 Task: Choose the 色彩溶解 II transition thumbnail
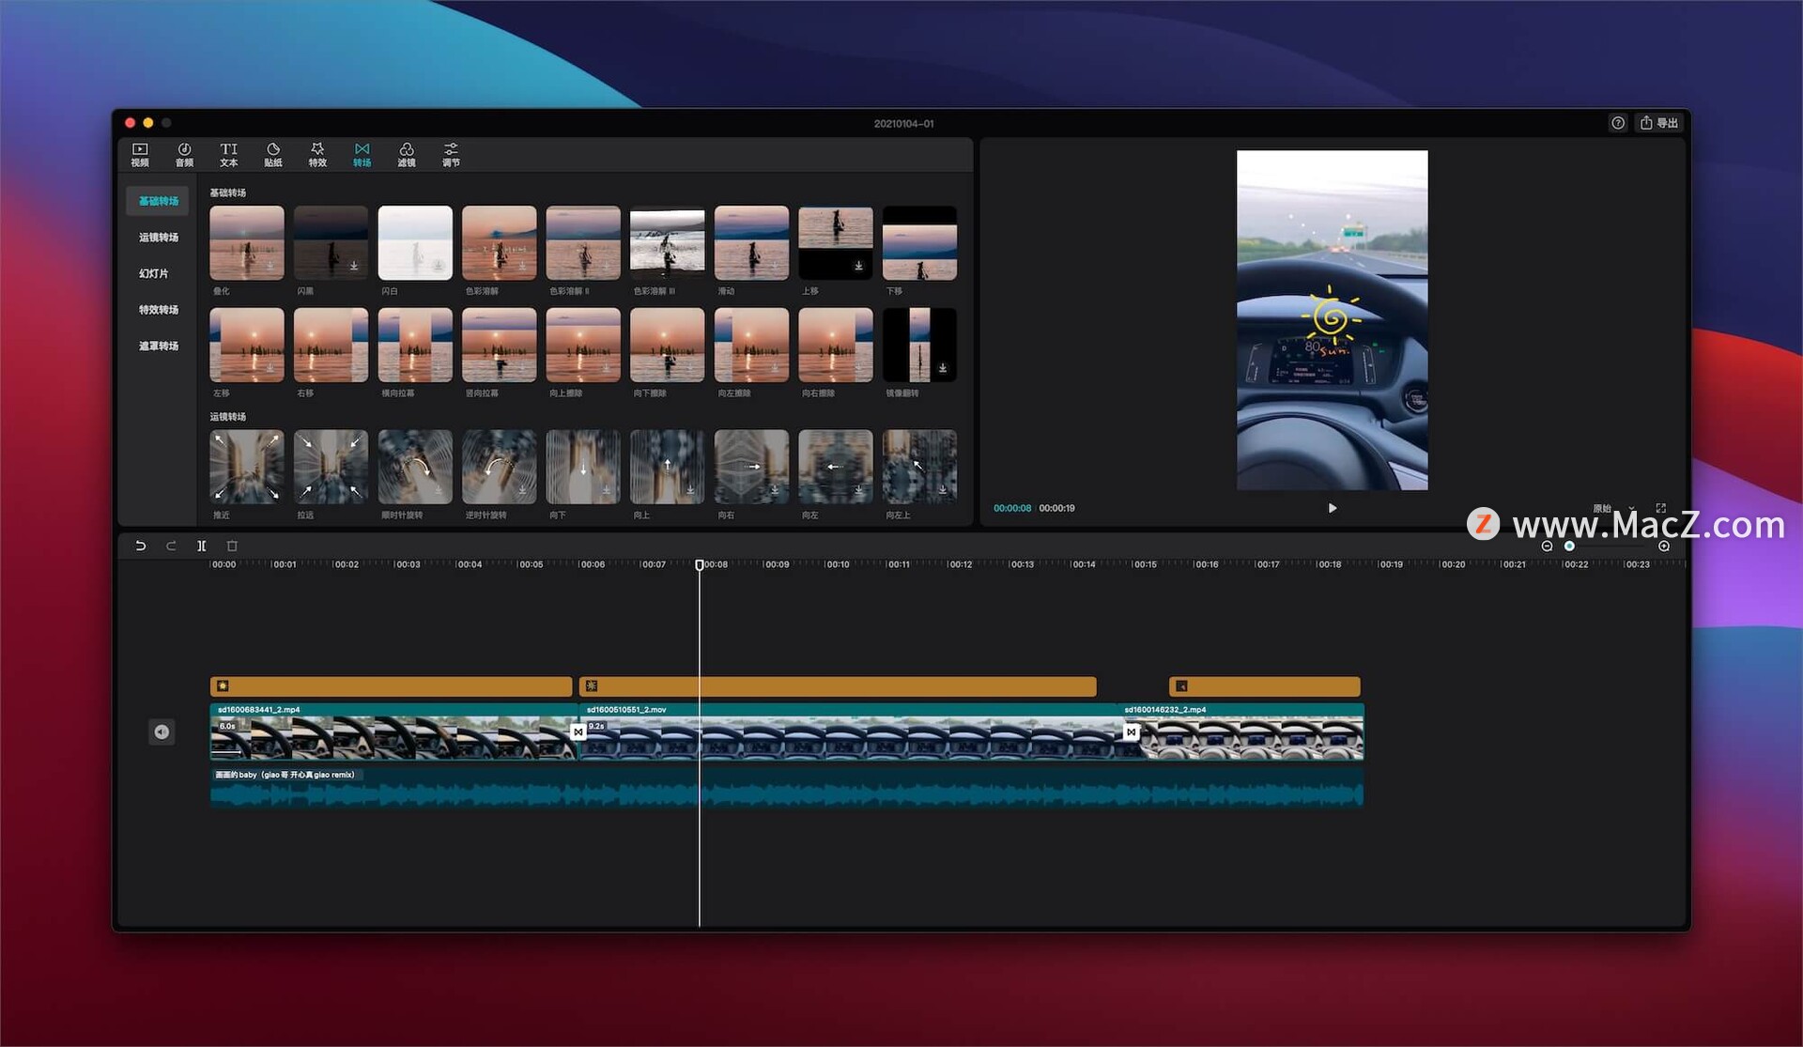point(583,242)
